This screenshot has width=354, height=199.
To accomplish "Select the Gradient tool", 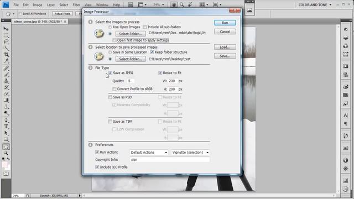I will tap(6, 100).
